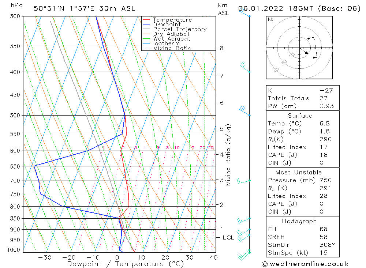Screen dimensions: 366x268
Task: Click the 4 km altitude axis label
Action: tap(221, 155)
